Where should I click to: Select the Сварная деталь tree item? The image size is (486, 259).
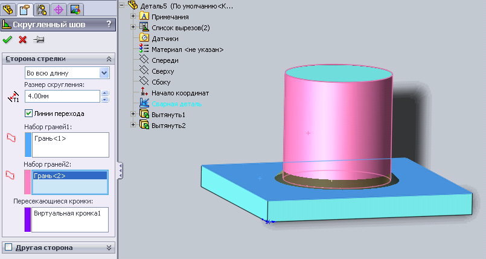[177, 104]
